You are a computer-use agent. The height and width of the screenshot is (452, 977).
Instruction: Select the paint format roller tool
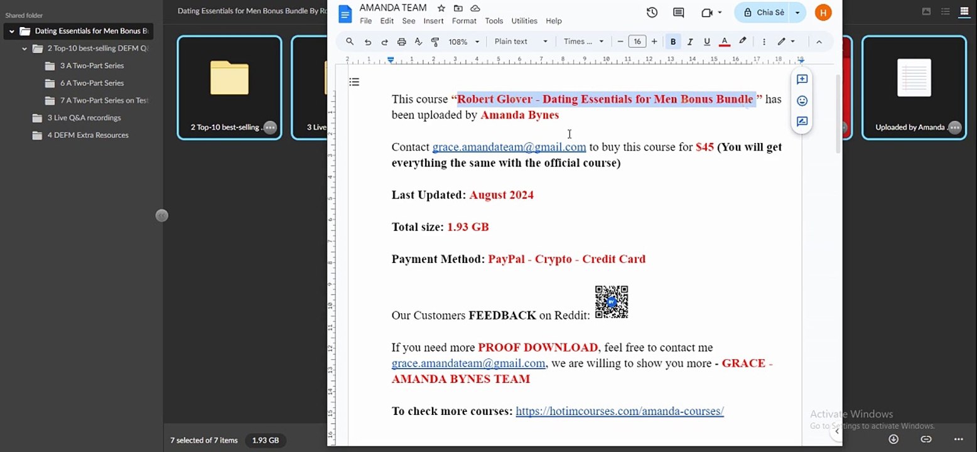435,42
